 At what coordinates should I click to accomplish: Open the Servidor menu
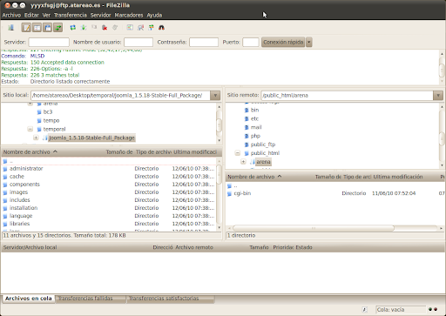pyautogui.click(x=100, y=15)
